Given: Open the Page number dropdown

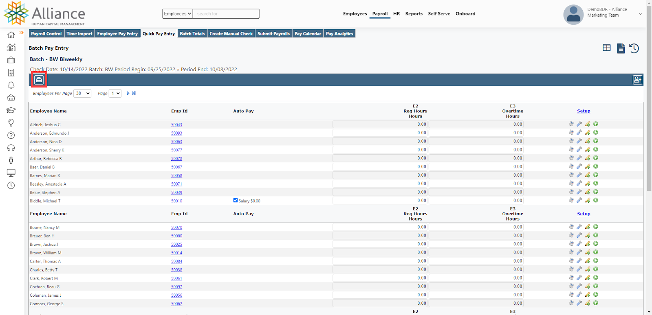Looking at the screenshot, I should 115,94.
